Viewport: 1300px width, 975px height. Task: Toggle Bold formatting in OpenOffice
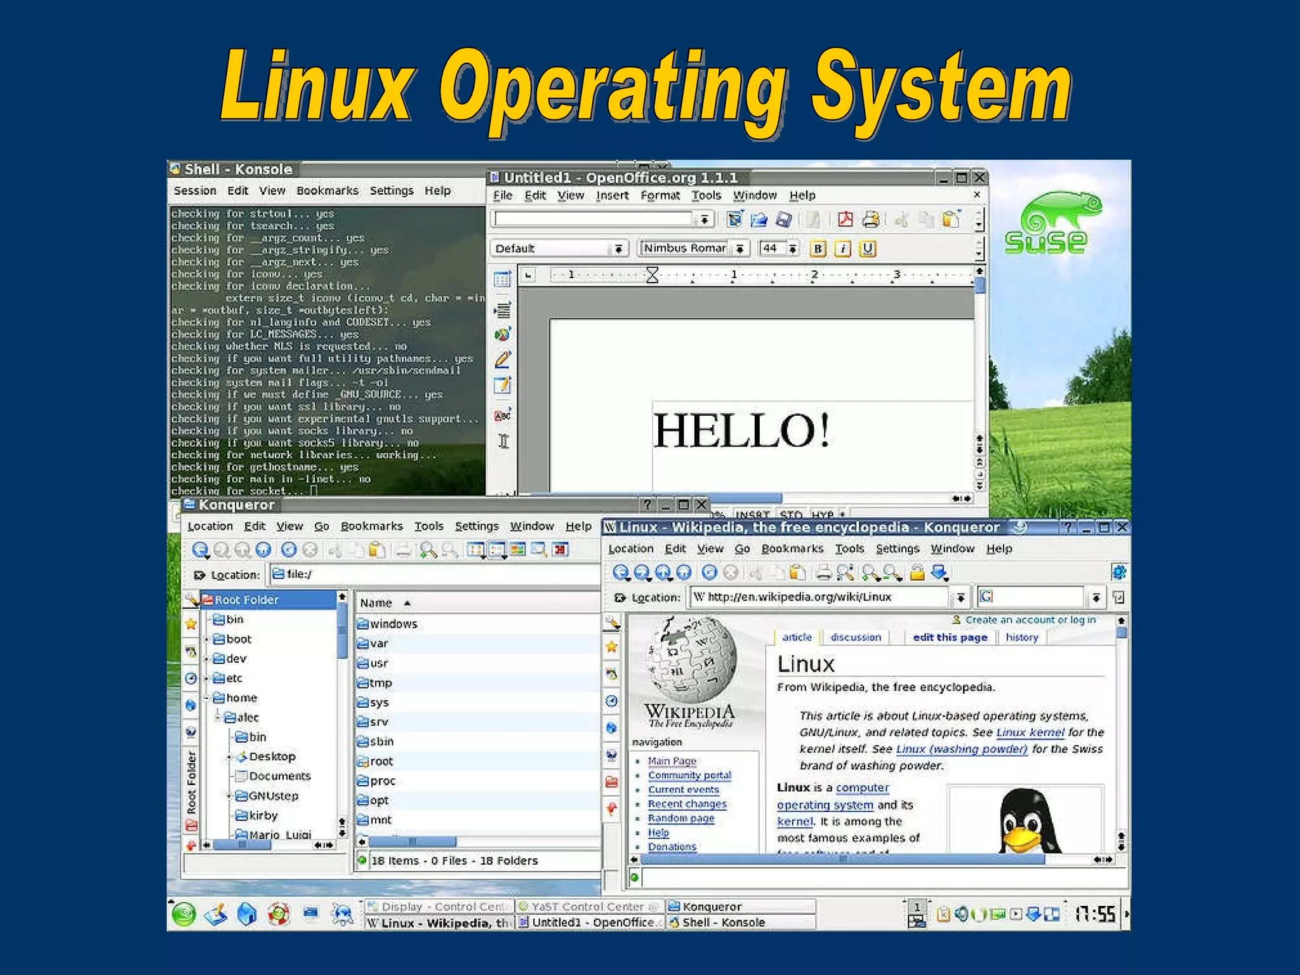pyautogui.click(x=818, y=249)
